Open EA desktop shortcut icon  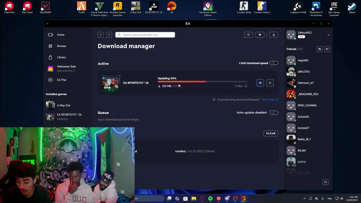pos(172,8)
